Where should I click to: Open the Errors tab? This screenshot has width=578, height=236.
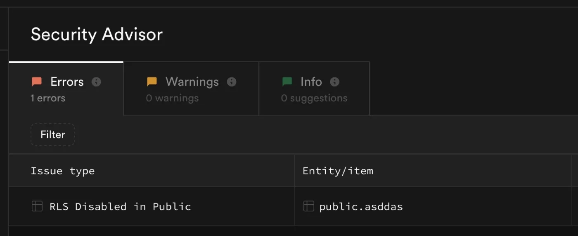pos(66,89)
